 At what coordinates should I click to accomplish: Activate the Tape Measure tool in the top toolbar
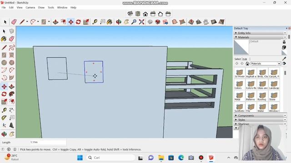[95, 22]
